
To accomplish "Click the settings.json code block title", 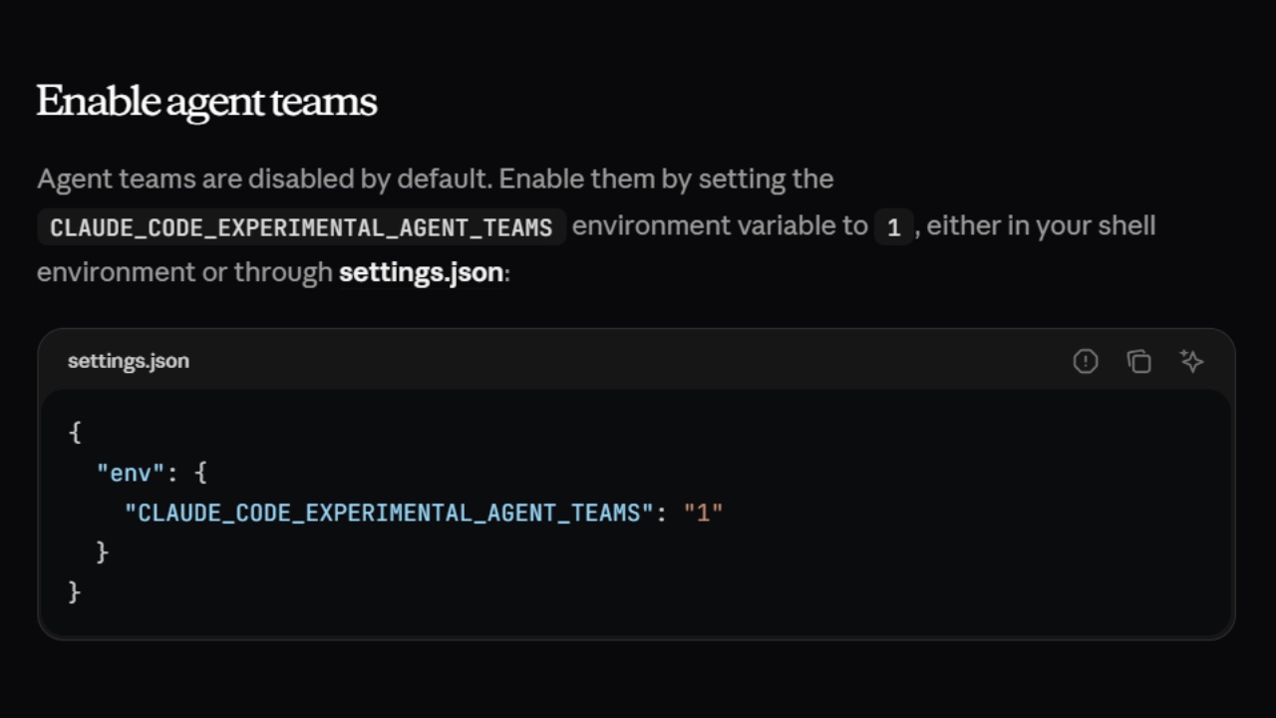I will pos(129,361).
